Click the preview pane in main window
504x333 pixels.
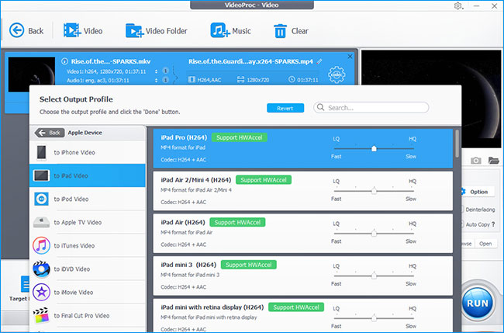[431, 99]
